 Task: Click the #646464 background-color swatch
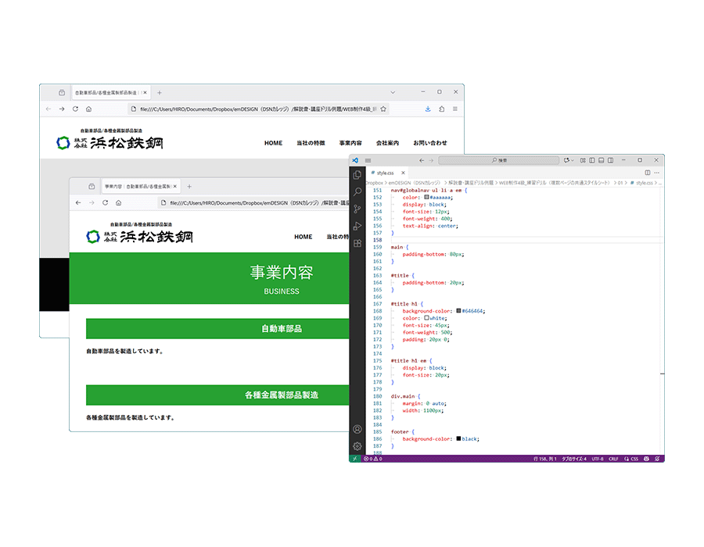click(458, 311)
